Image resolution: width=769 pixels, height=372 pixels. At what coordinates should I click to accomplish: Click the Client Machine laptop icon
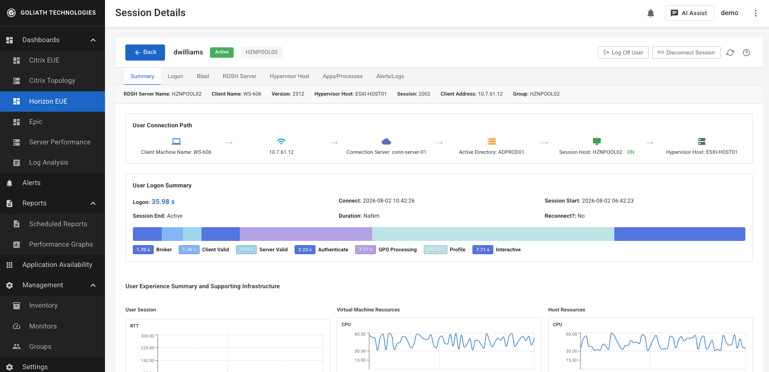(176, 142)
